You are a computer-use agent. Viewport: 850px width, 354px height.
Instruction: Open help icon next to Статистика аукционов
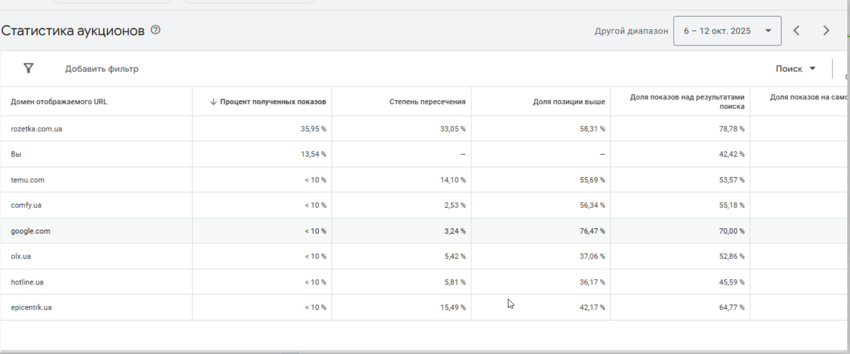coord(156,30)
